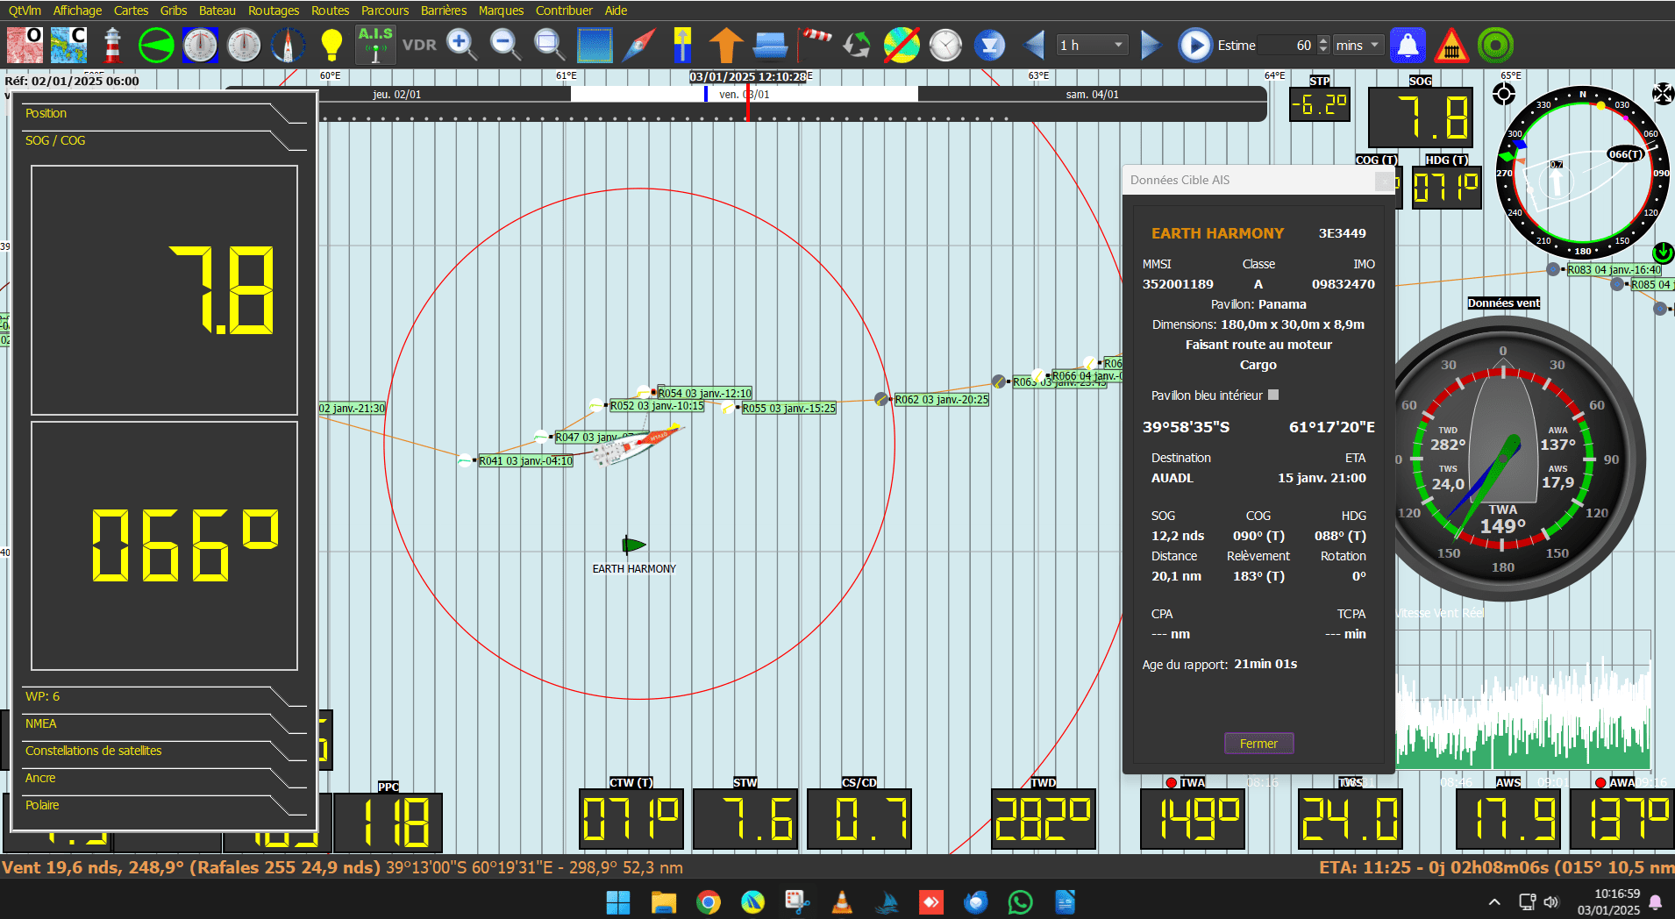The height and width of the screenshot is (919, 1675).
Task: Click the green concentric circles icon
Action: 1495,45
